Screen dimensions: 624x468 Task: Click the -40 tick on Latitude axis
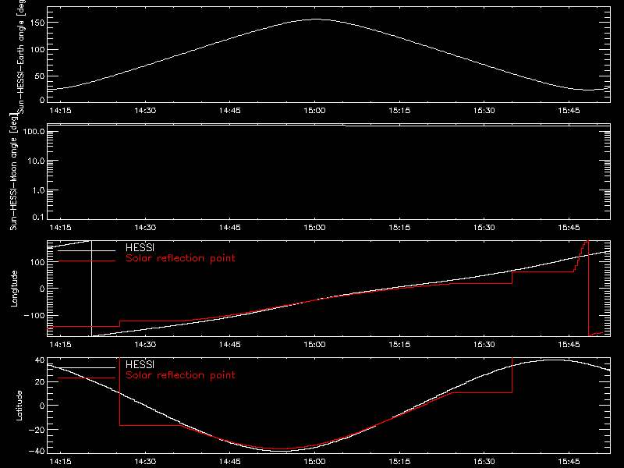point(37,452)
